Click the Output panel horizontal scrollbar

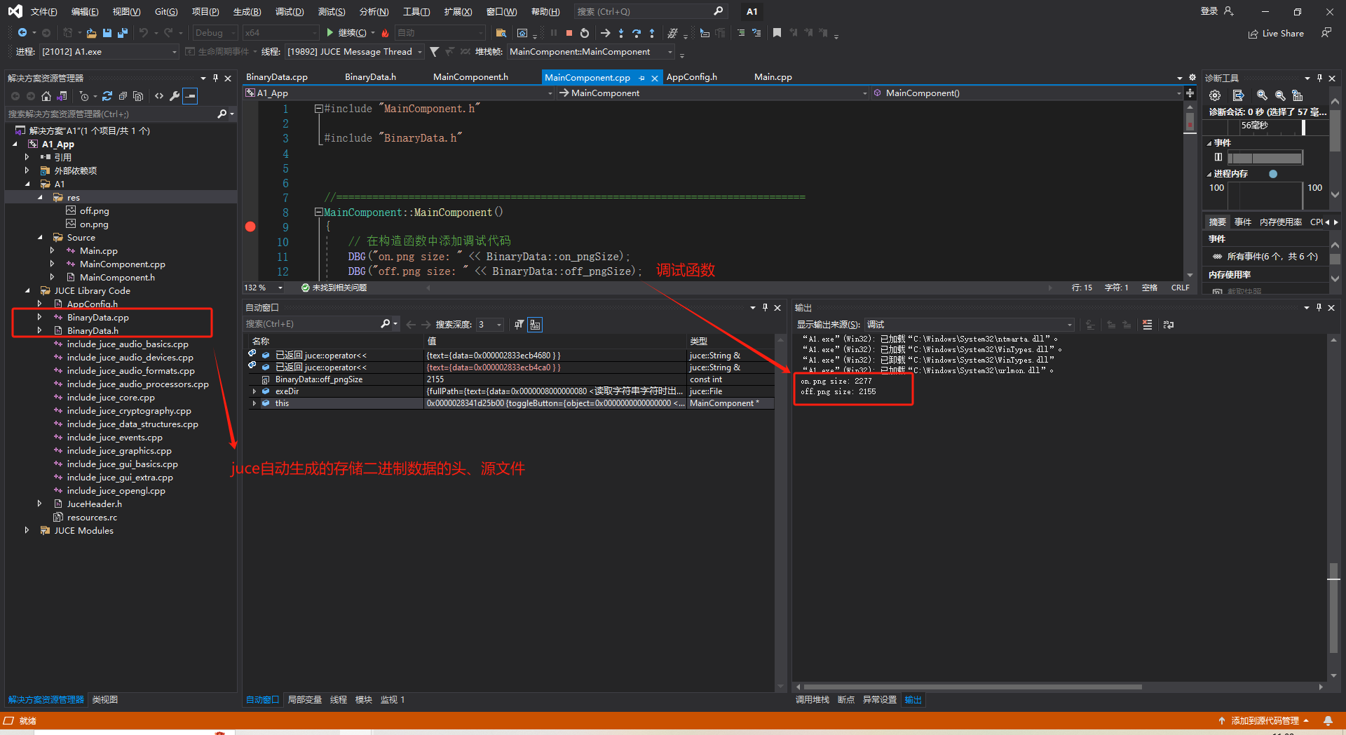click(973, 687)
